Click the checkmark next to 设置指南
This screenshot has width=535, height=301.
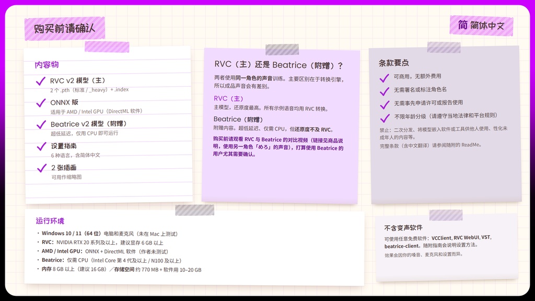[x=42, y=146]
